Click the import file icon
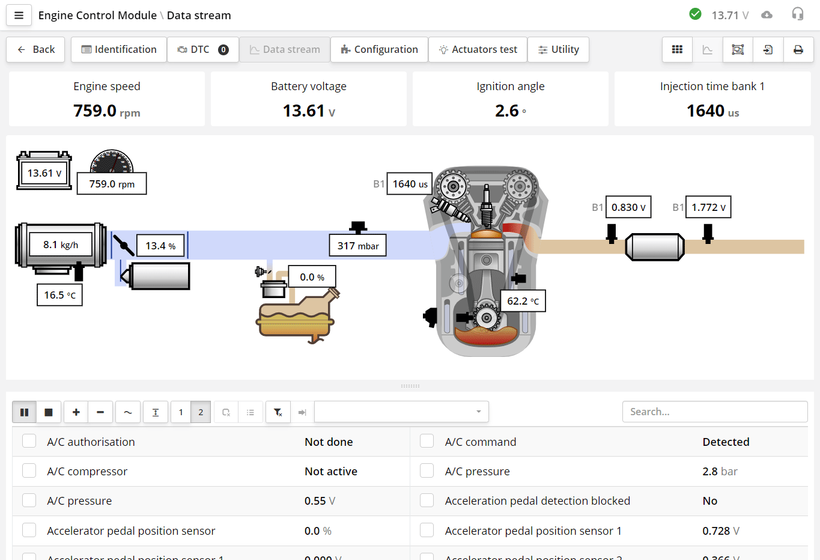The height and width of the screenshot is (560, 820). coord(768,49)
